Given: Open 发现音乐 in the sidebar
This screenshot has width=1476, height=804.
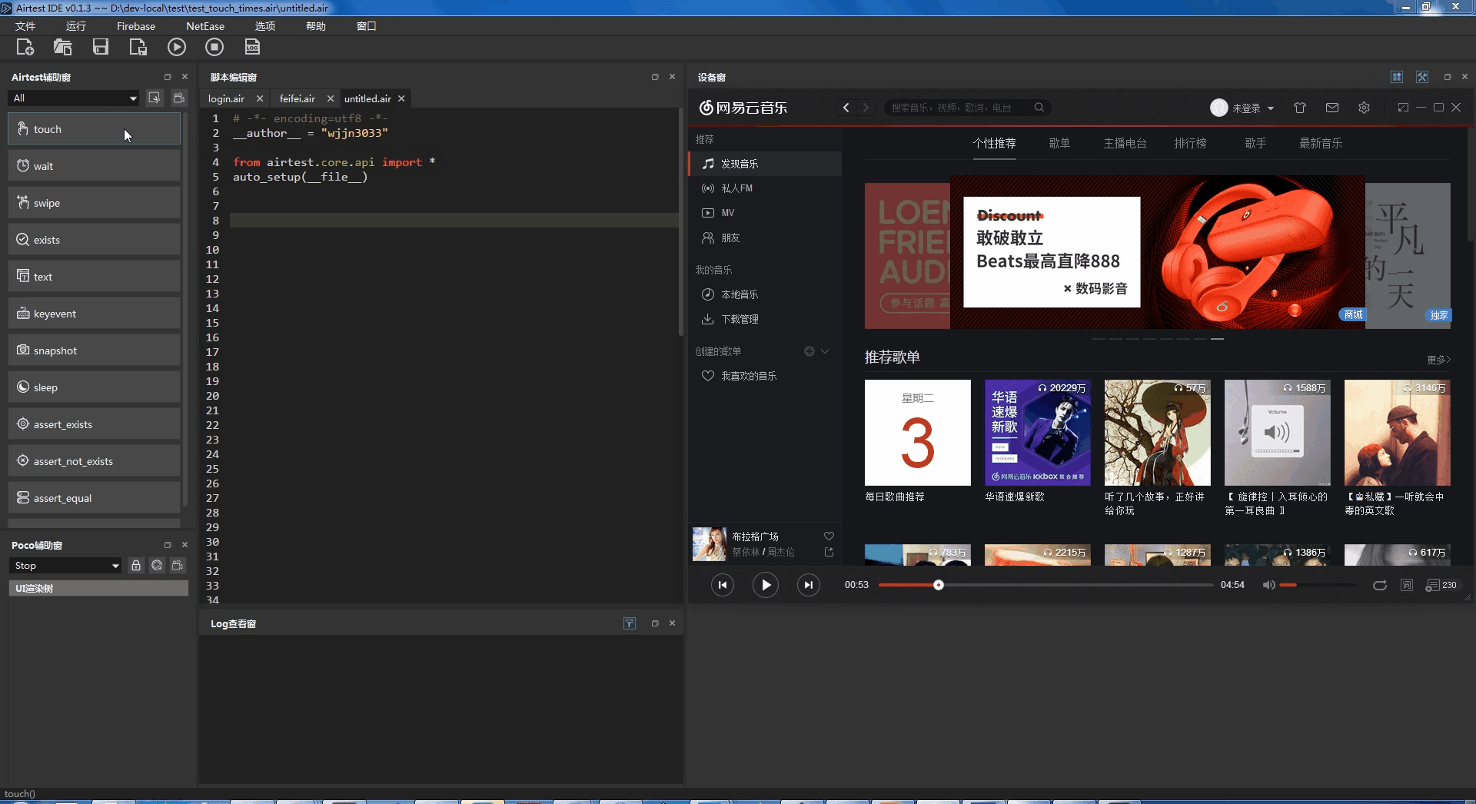Looking at the screenshot, I should tap(765, 164).
